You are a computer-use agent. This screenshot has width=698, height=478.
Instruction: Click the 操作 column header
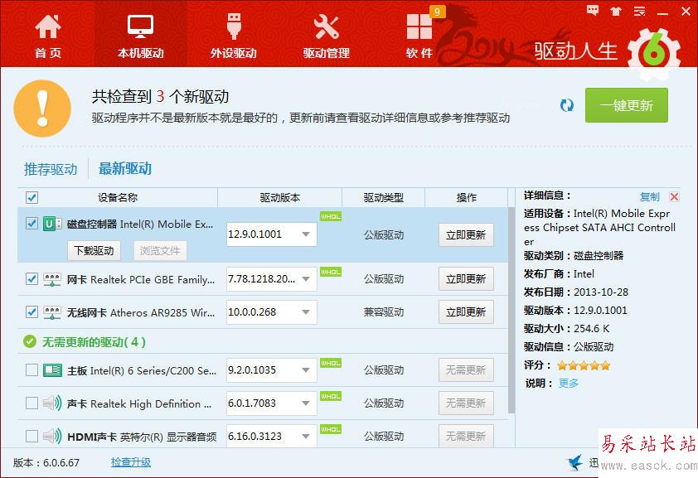(x=466, y=198)
